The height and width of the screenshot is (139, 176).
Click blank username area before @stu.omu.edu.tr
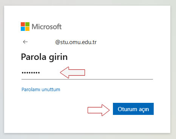pos(42,42)
